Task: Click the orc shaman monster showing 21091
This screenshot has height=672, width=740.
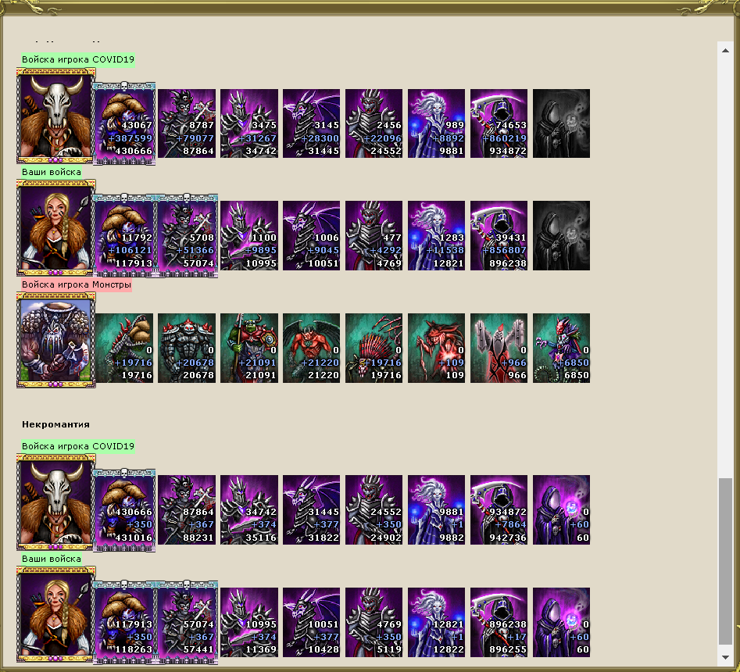Action: 249,348
